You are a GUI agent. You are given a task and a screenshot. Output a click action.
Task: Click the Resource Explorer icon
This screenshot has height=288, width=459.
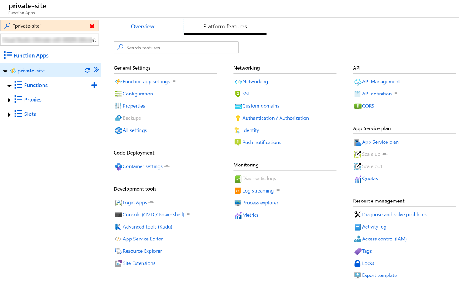click(x=118, y=251)
